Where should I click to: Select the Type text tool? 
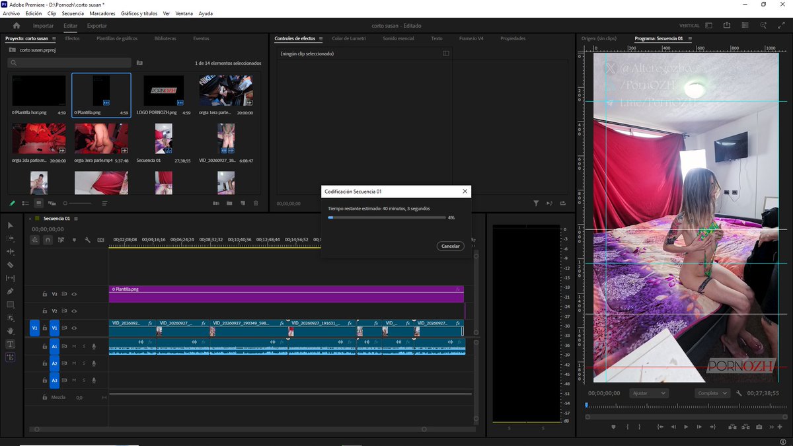click(x=10, y=344)
